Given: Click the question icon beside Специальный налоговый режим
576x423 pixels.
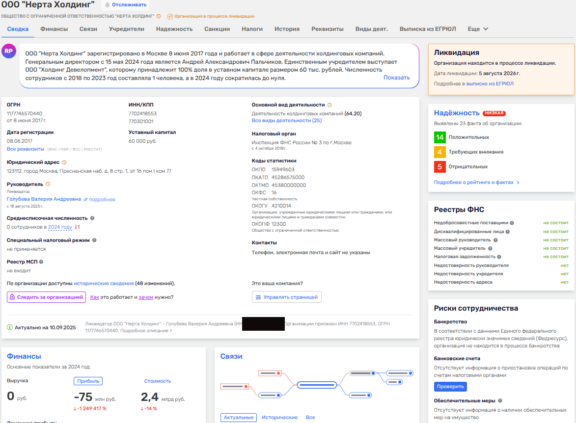Looking at the screenshot, I should tap(94, 240).
